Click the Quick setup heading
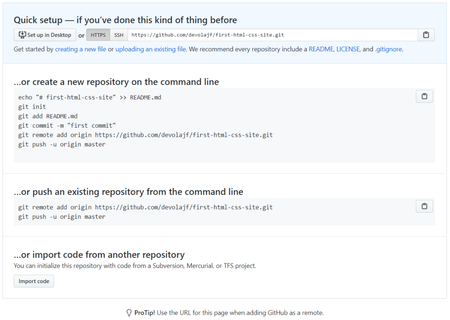Image resolution: width=450 pixels, height=320 pixels. (x=125, y=20)
